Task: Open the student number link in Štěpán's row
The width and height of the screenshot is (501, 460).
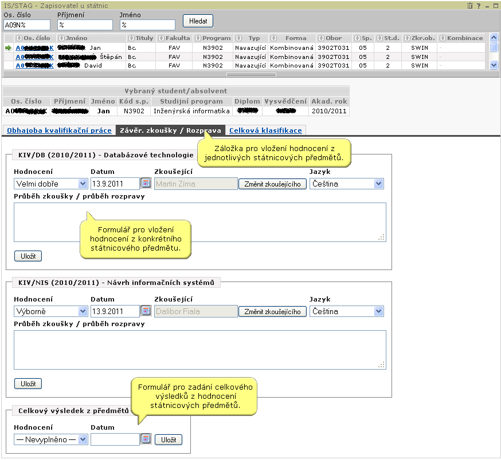Action: [x=34, y=57]
